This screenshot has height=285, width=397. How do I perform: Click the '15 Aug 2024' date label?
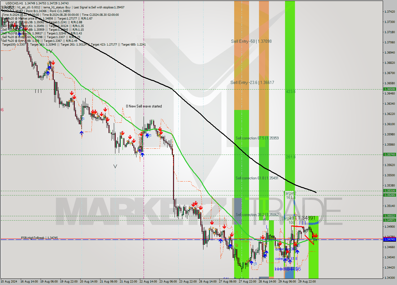click(x=9, y=282)
